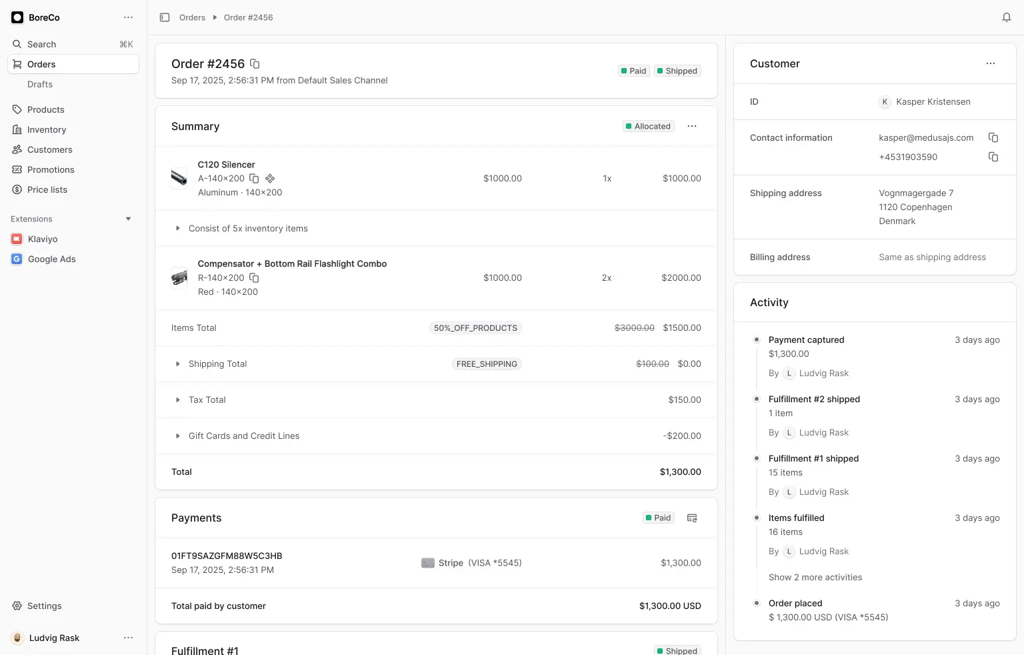The height and width of the screenshot is (655, 1024).
Task: Open the Klaviyo extension
Action: click(x=43, y=239)
